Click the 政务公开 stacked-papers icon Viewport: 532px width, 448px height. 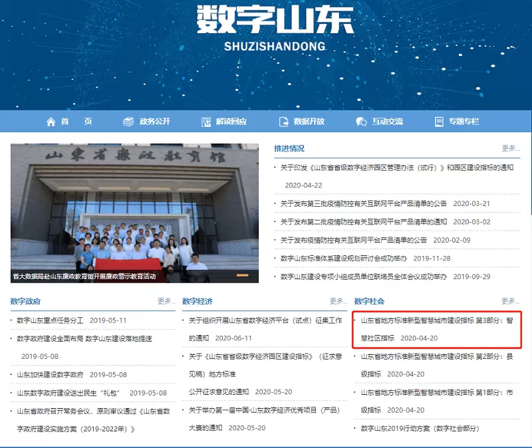[x=128, y=122]
